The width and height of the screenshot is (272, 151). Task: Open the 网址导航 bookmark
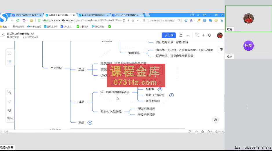pyautogui.click(x=18, y=27)
